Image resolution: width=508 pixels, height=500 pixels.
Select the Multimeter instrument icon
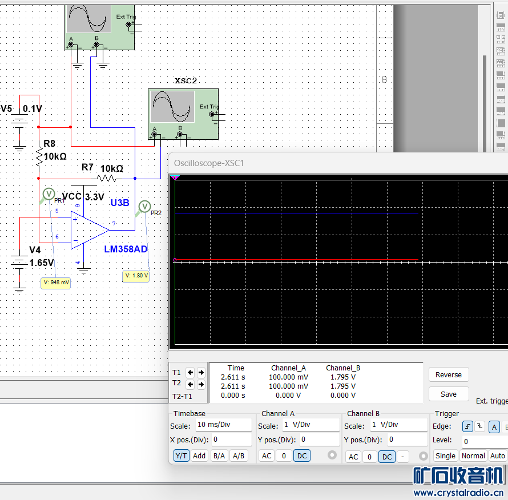(501, 14)
